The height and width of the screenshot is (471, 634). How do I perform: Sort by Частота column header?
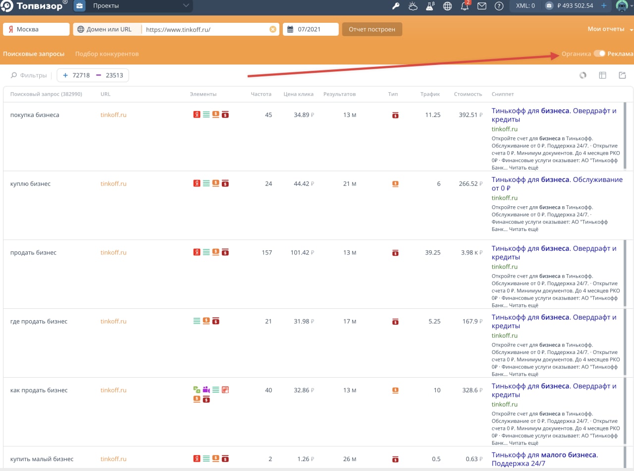click(262, 94)
